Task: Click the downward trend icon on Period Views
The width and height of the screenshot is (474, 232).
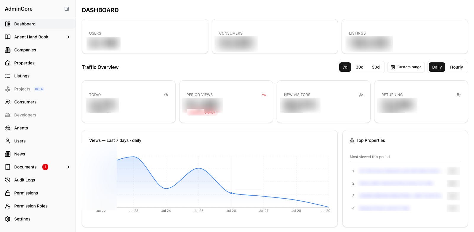Action: (x=264, y=95)
